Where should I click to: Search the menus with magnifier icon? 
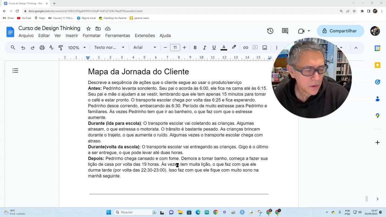(x=13, y=48)
